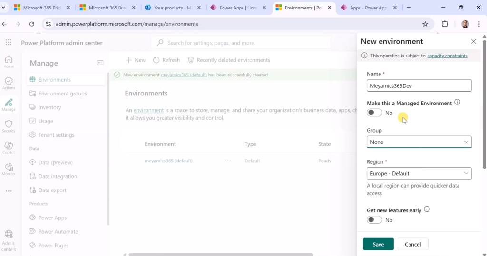Open Admin centers in left rail
The image size is (487, 256).
click(9, 241)
